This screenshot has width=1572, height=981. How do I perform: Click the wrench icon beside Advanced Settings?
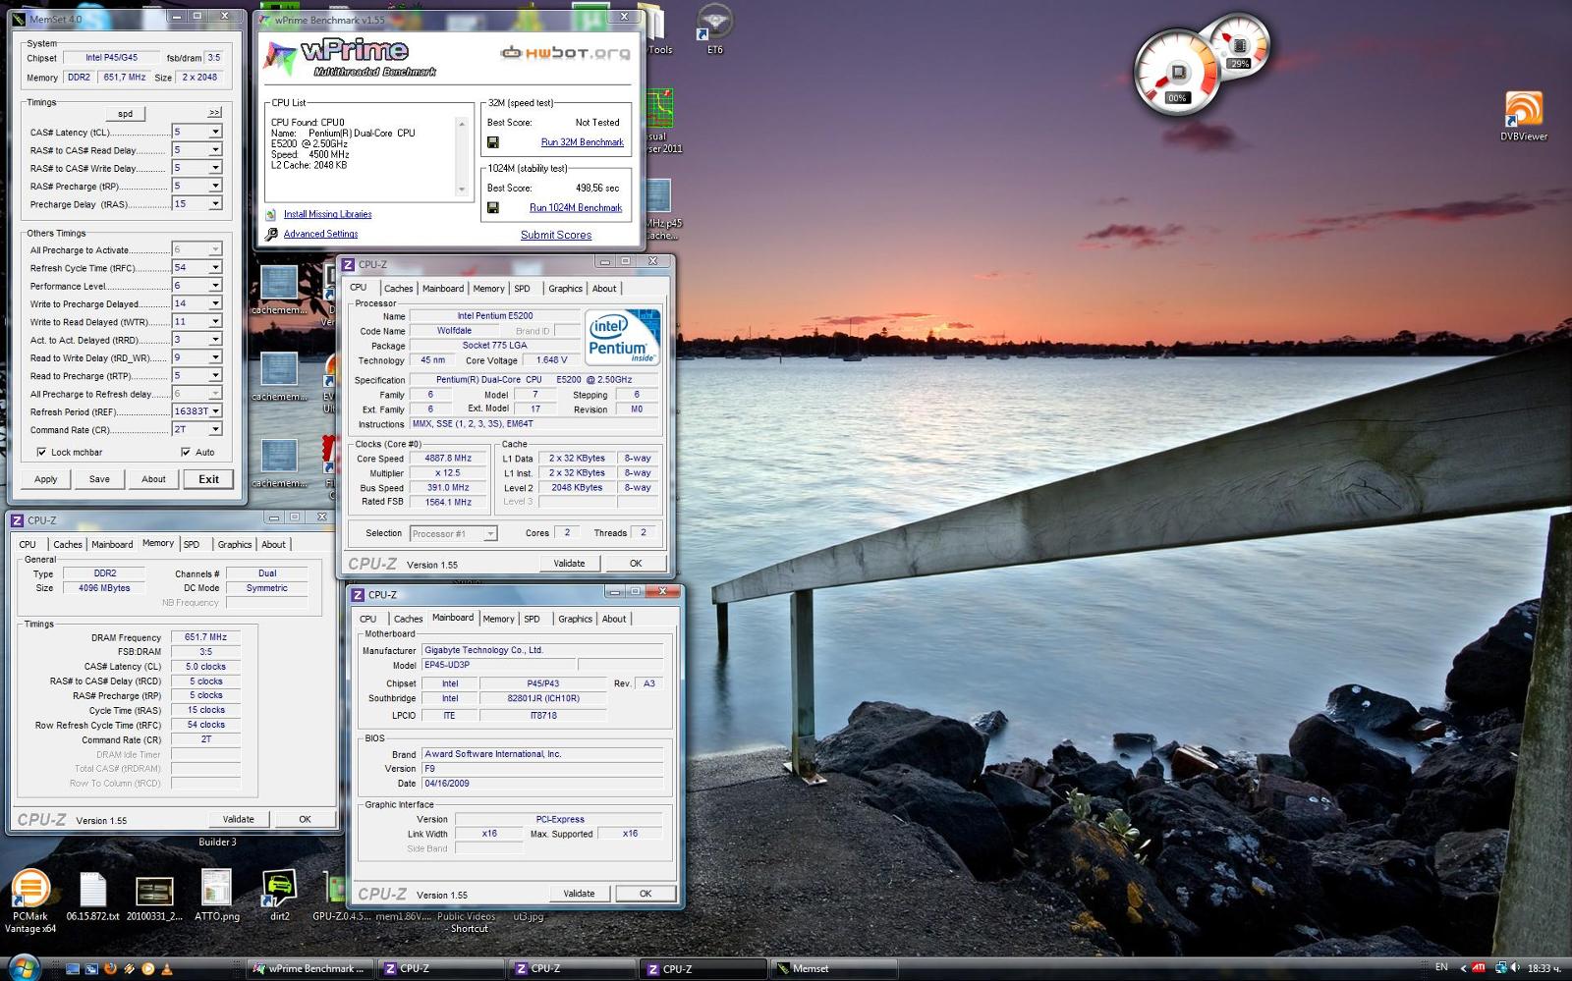[271, 234]
